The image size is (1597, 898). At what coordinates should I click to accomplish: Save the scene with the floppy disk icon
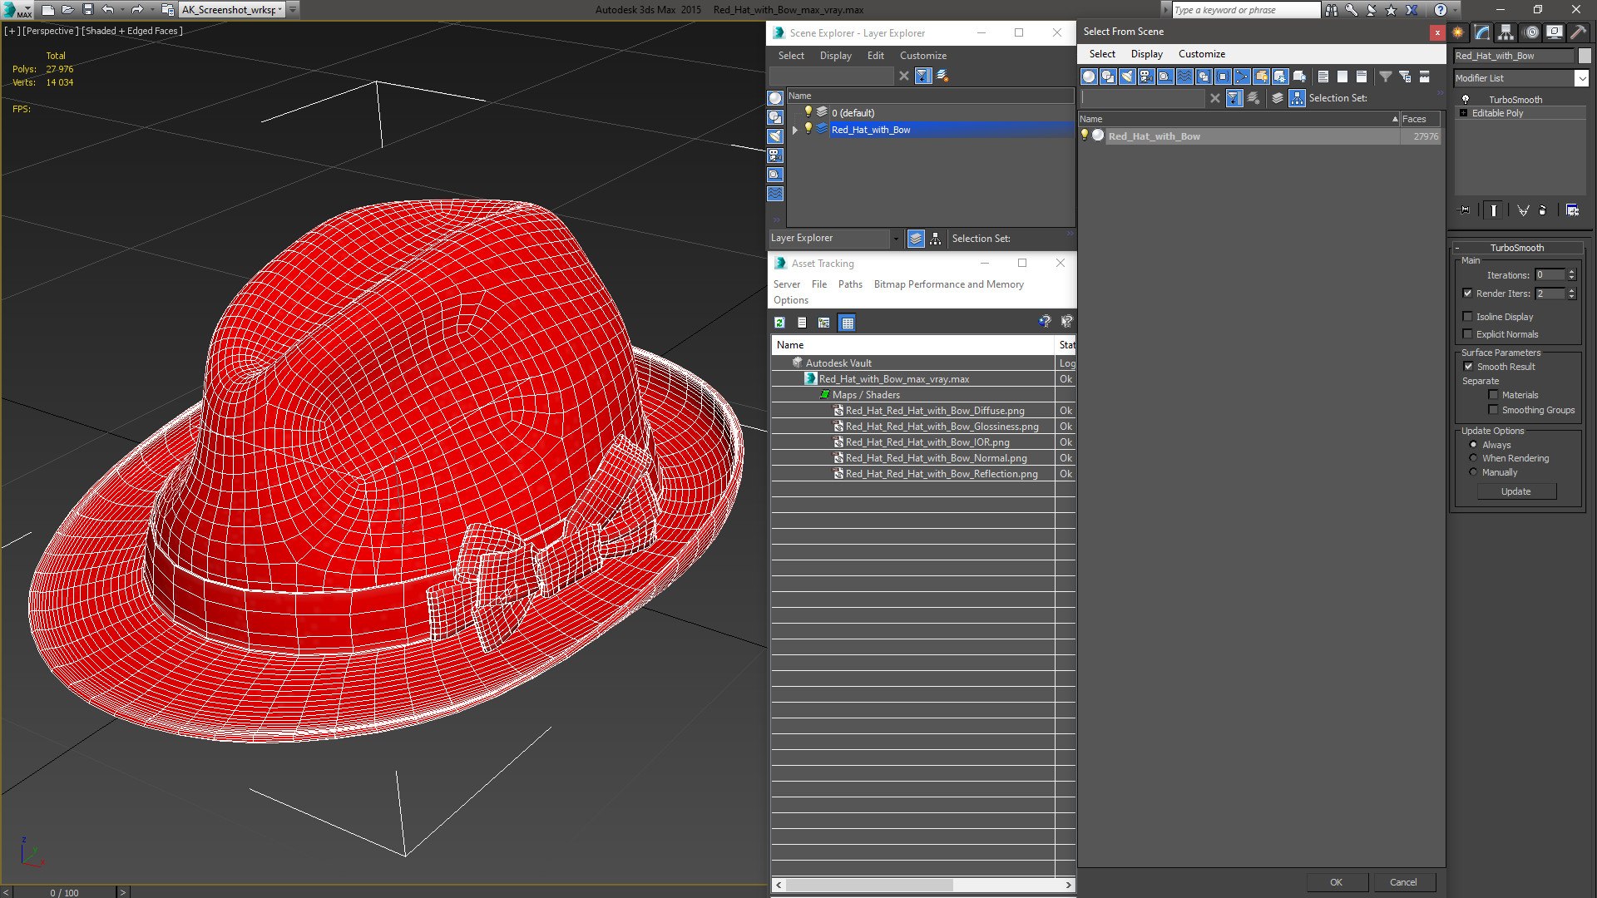pyautogui.click(x=88, y=10)
